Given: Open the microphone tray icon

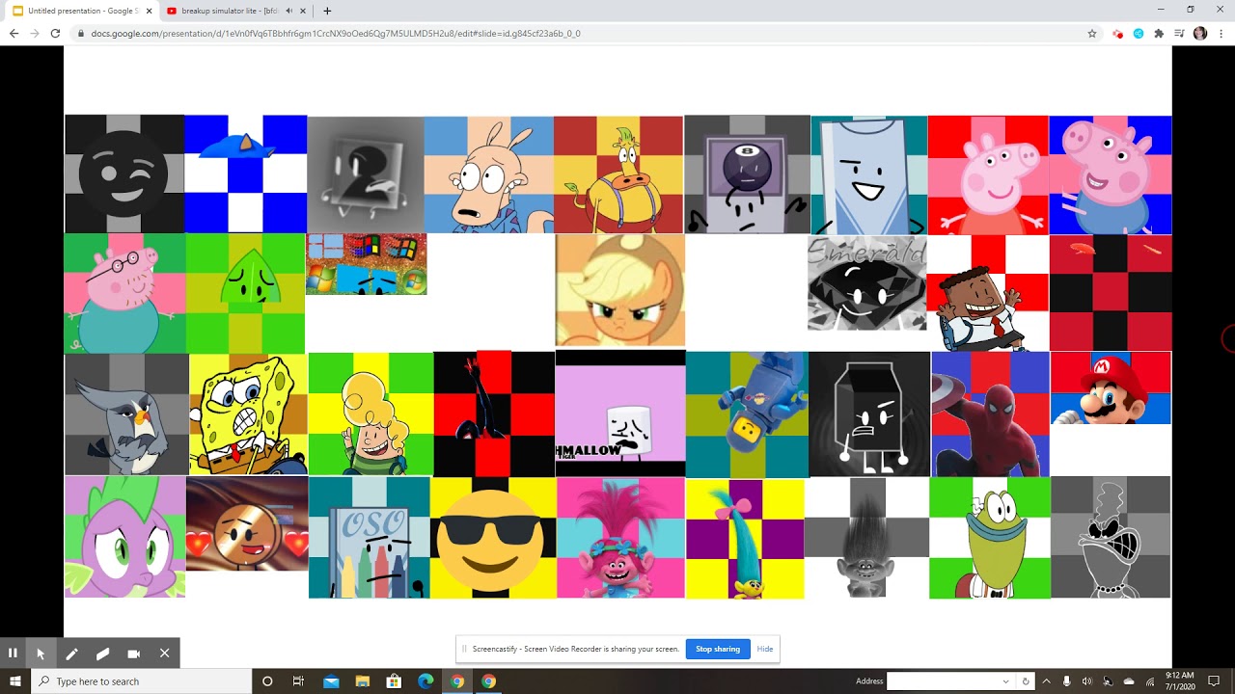Looking at the screenshot, I should pos(1066,681).
